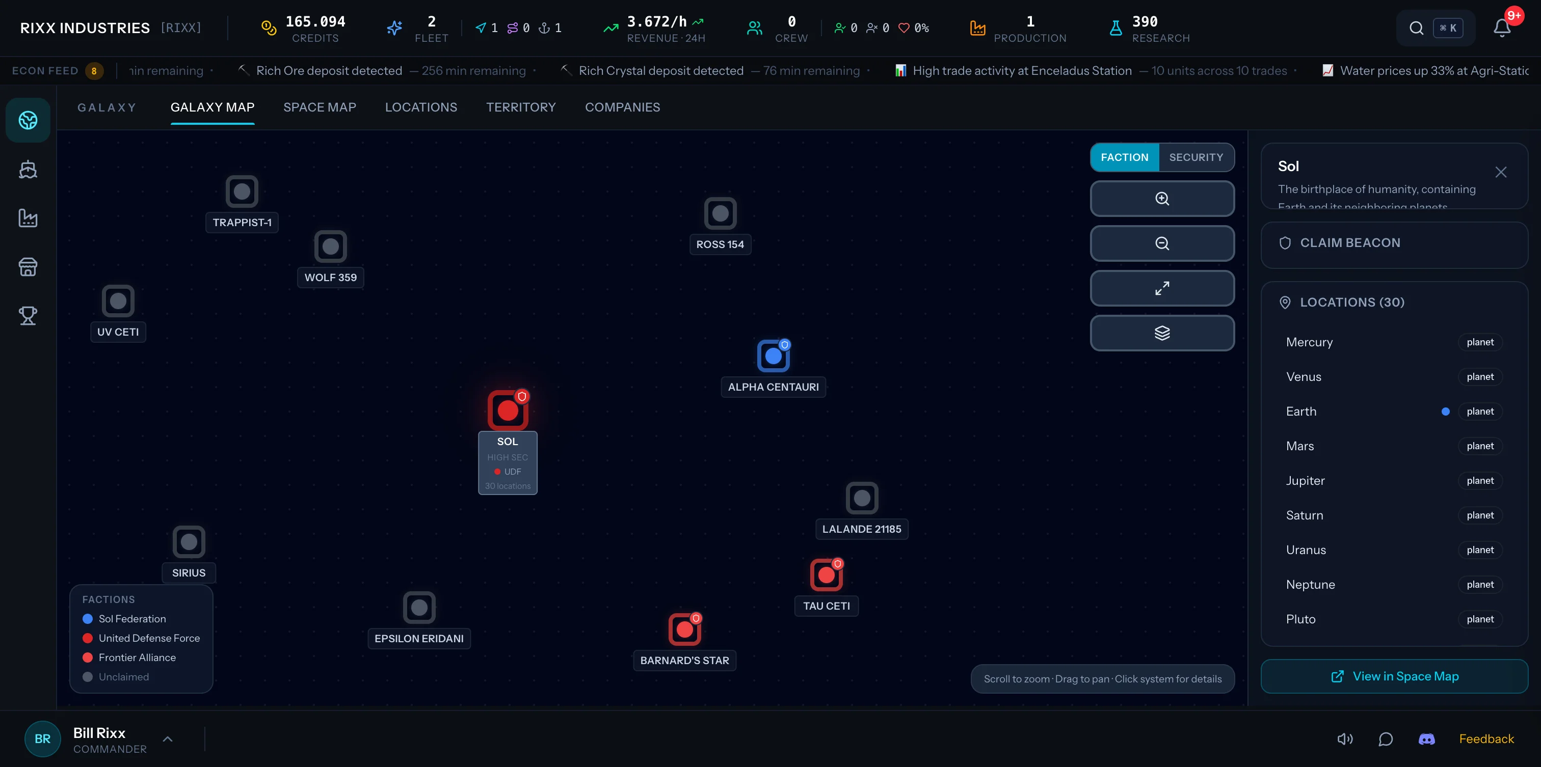Viewport: 1541px width, 767px height.
Task: Close the Sol details panel
Action: 1500,172
